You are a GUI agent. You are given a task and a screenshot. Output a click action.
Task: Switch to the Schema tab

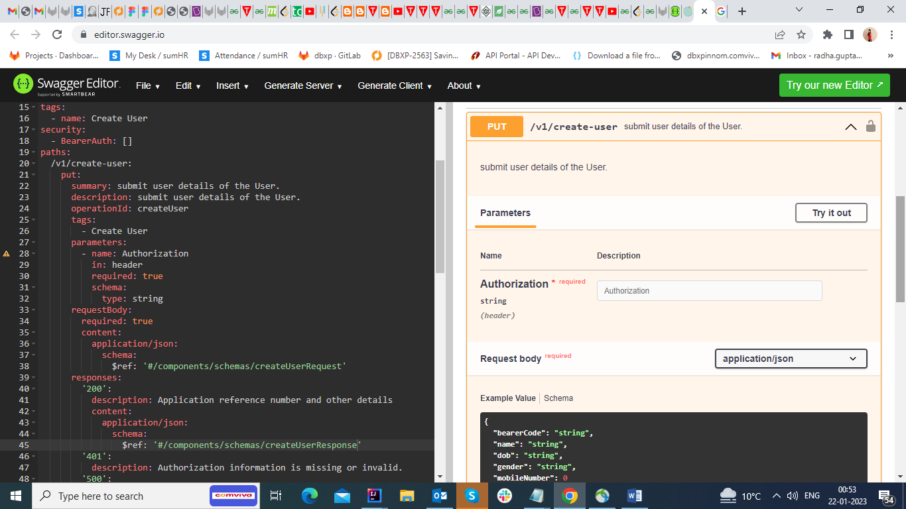point(558,398)
